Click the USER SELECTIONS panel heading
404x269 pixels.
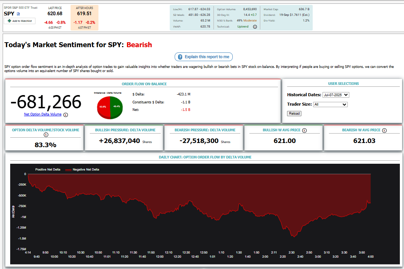point(343,84)
